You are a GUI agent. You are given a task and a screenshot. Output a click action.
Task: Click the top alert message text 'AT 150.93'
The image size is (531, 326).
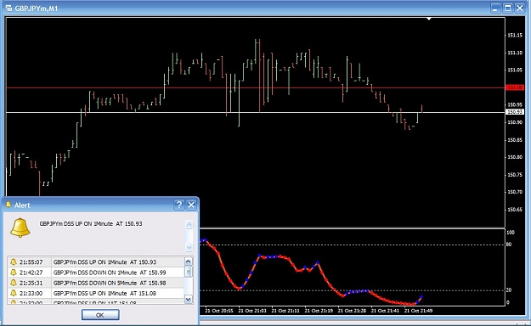[129, 224]
